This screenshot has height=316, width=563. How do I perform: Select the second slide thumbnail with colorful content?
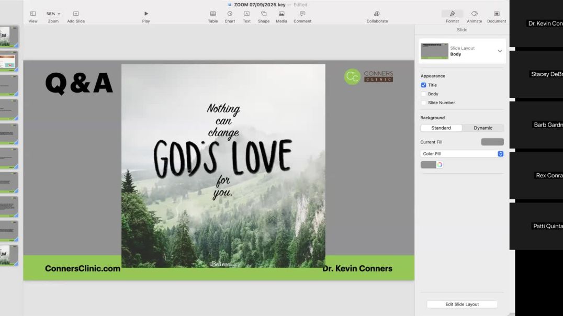point(8,61)
